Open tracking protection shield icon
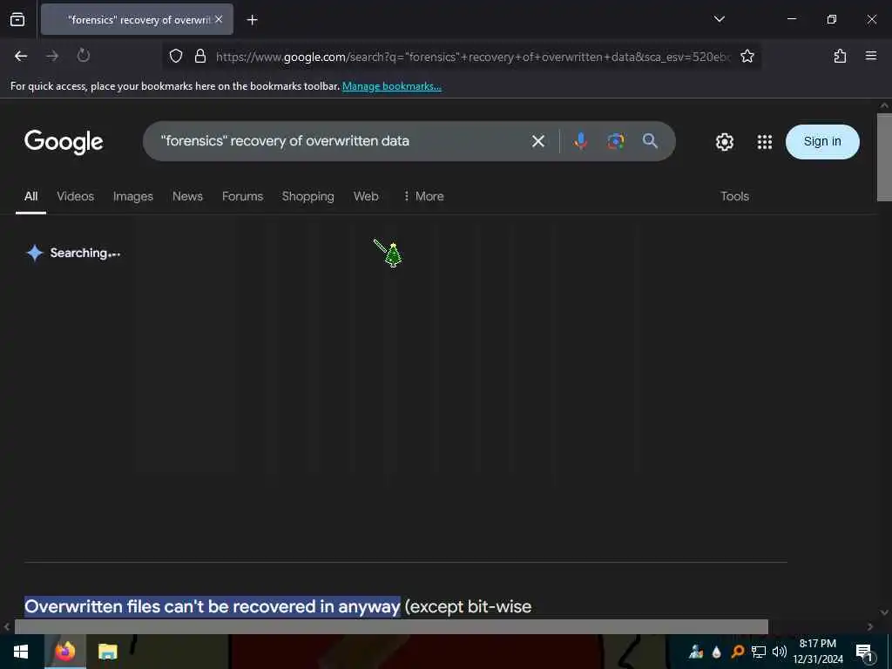 click(176, 56)
